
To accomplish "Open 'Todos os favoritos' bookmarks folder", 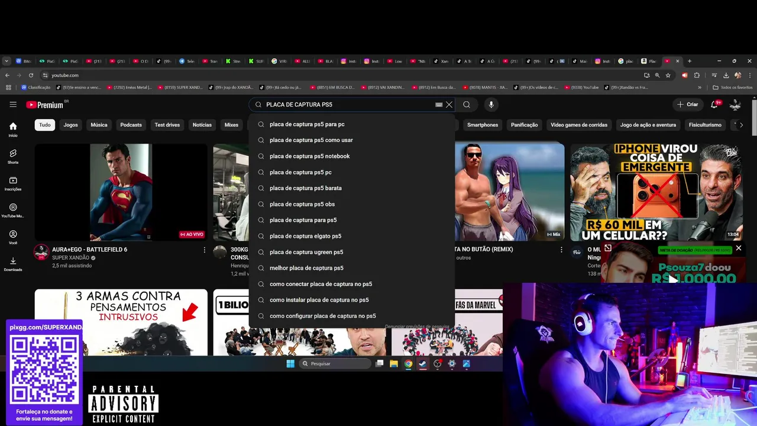I will 733,88.
